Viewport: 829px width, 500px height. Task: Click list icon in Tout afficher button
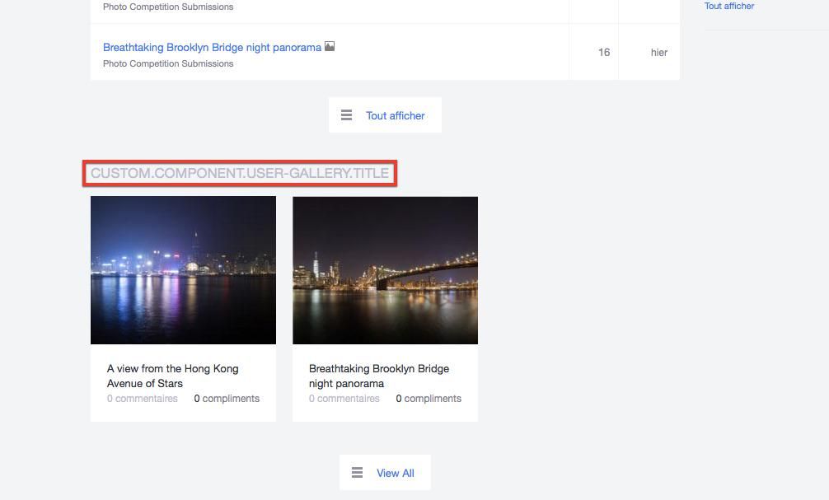(x=346, y=115)
